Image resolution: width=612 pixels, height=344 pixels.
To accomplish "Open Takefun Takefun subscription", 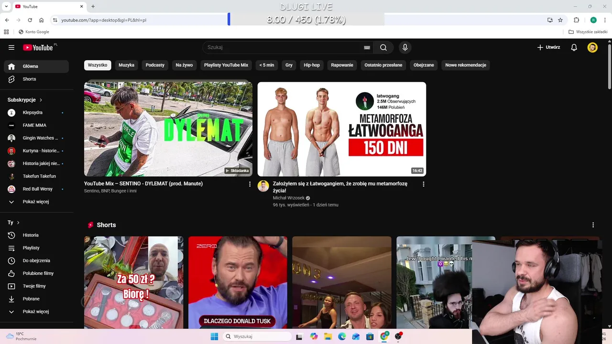I will click(36, 176).
